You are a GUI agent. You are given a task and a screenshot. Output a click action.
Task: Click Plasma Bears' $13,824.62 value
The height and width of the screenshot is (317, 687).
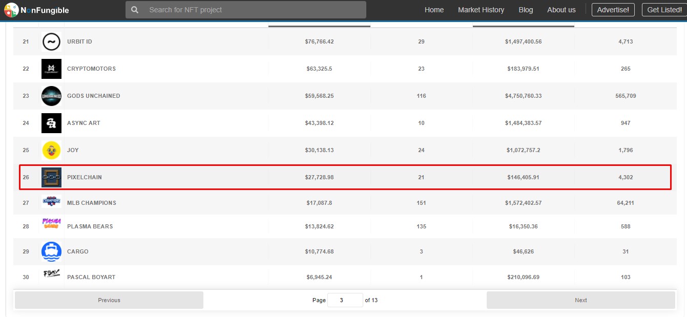tap(319, 226)
